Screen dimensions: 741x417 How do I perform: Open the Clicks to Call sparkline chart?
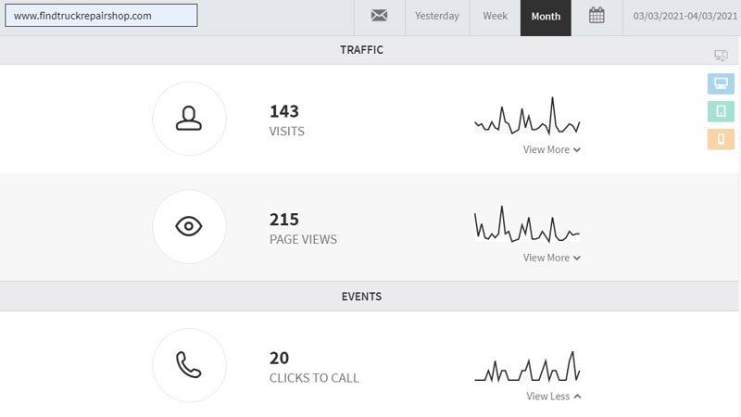click(x=527, y=366)
